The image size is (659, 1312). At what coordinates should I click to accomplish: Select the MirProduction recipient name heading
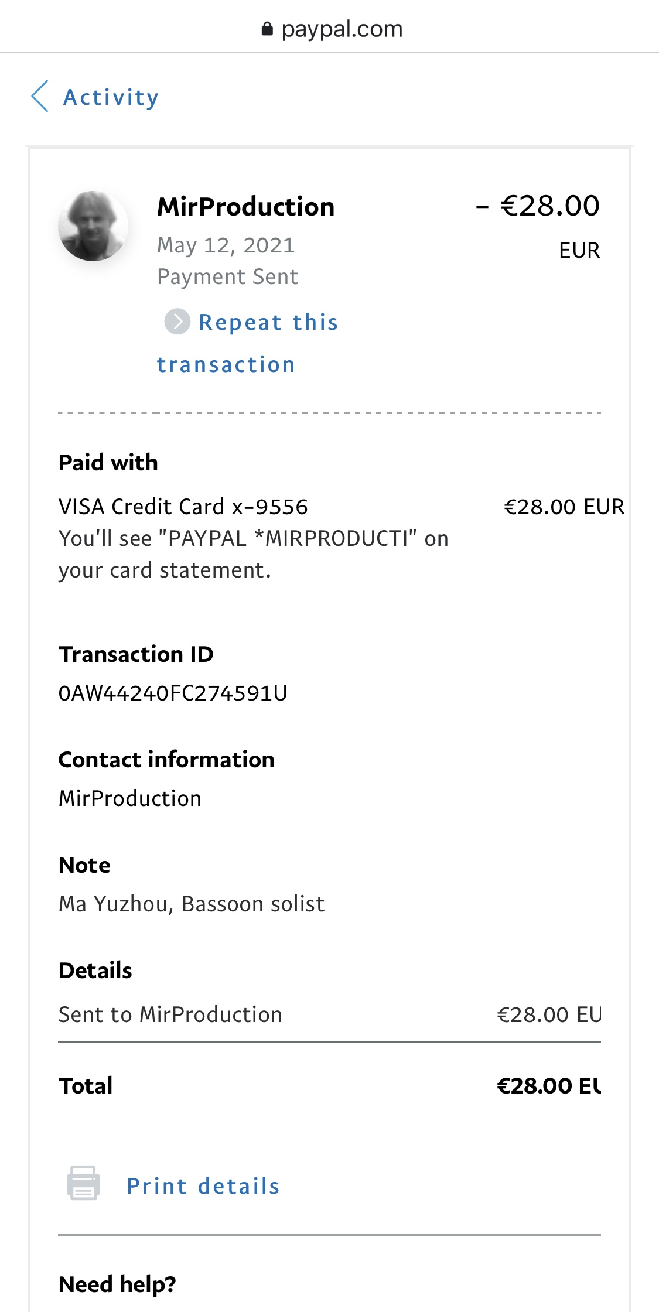tap(245, 207)
